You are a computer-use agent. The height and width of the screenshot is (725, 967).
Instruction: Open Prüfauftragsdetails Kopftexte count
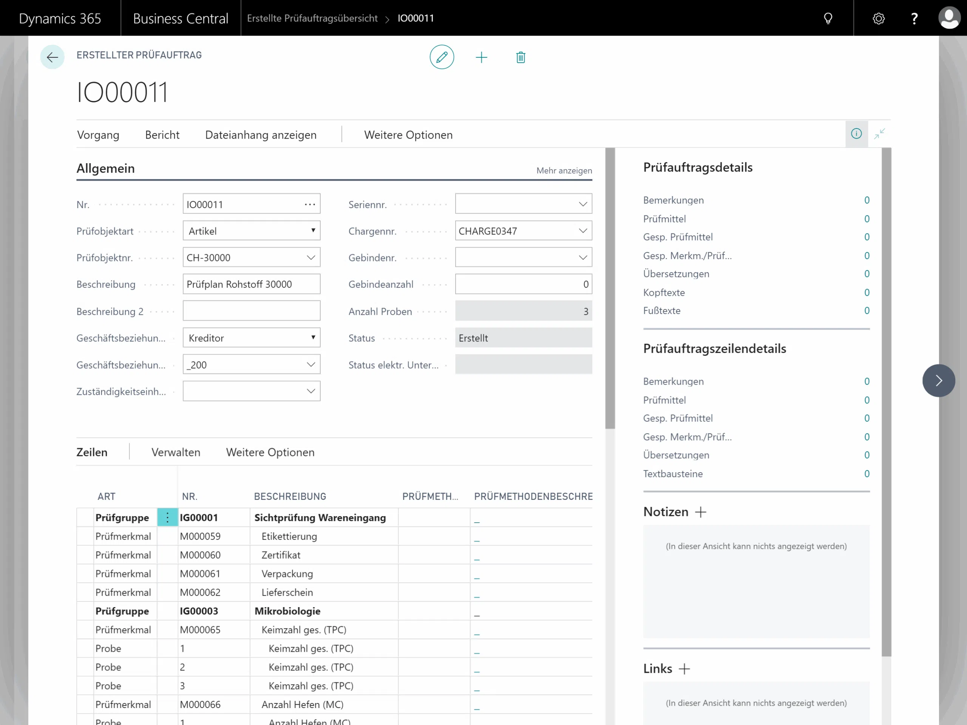(867, 292)
